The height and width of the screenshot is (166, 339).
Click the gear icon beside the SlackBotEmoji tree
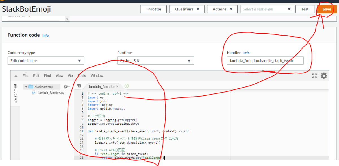65,87
